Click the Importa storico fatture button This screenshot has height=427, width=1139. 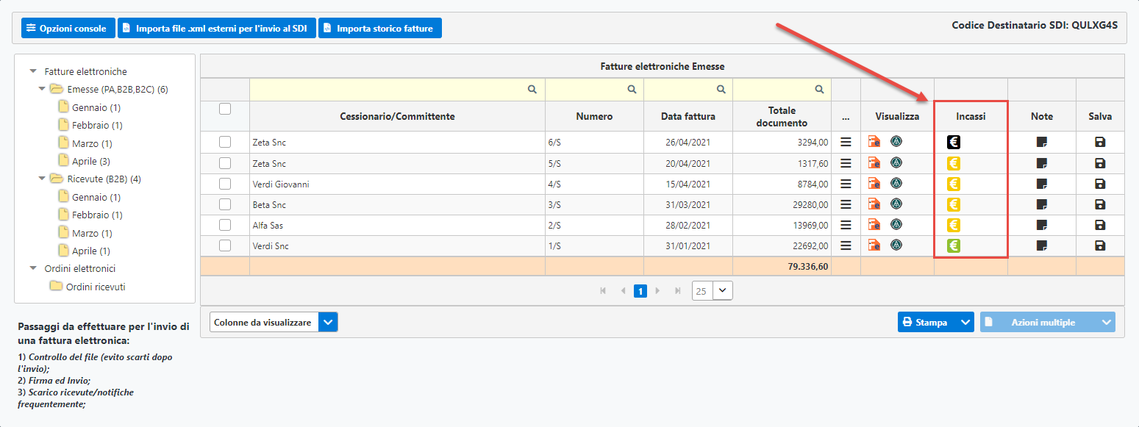[x=379, y=29]
